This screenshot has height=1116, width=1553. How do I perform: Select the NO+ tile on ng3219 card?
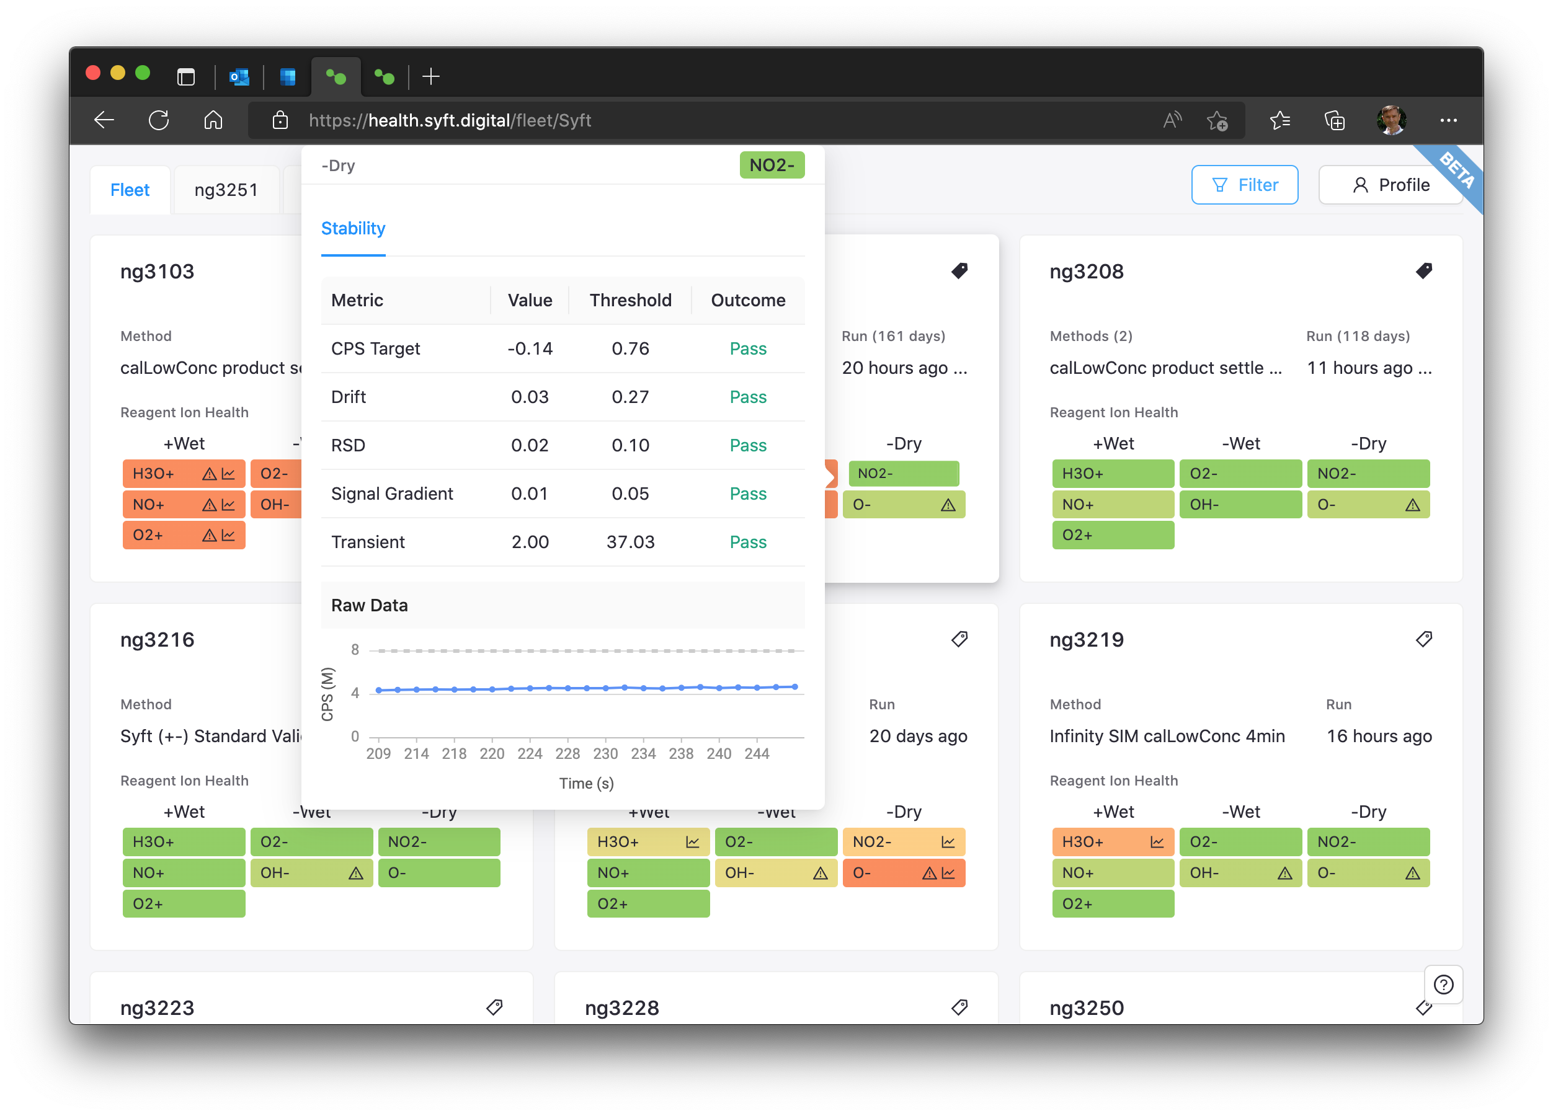point(1113,873)
